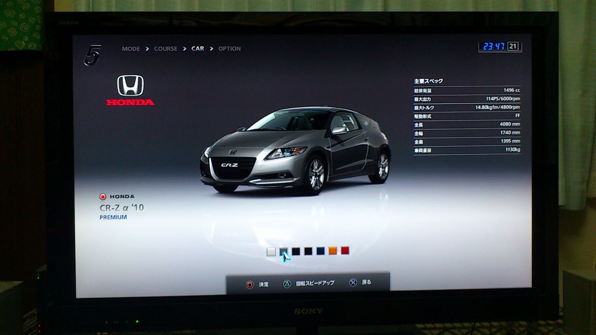
Task: Choose the first black car color swatch
Action: [296, 251]
